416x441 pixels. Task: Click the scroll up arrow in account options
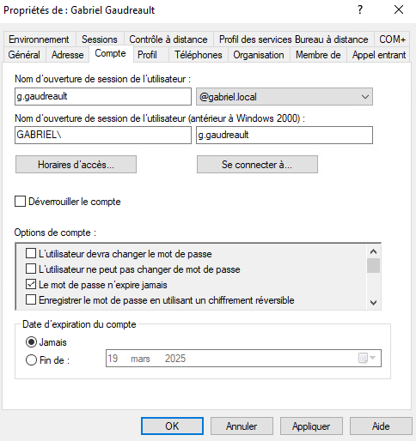(x=373, y=251)
